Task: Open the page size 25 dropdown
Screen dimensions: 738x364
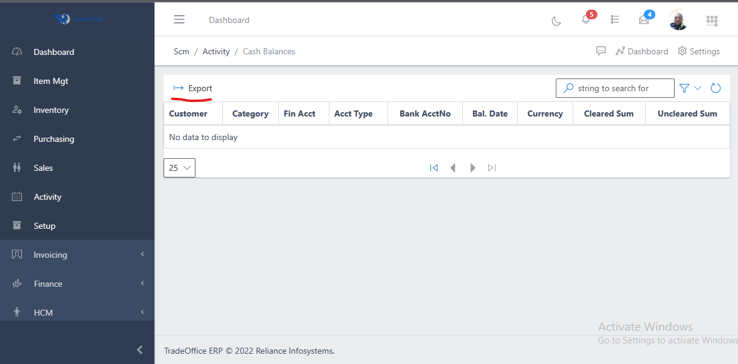Action: point(179,168)
